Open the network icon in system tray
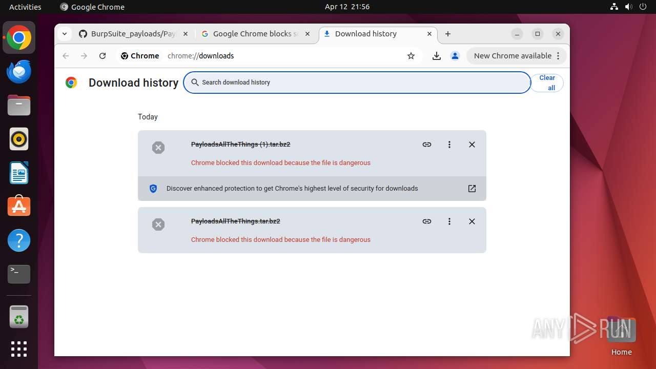The image size is (656, 369). (x=614, y=7)
